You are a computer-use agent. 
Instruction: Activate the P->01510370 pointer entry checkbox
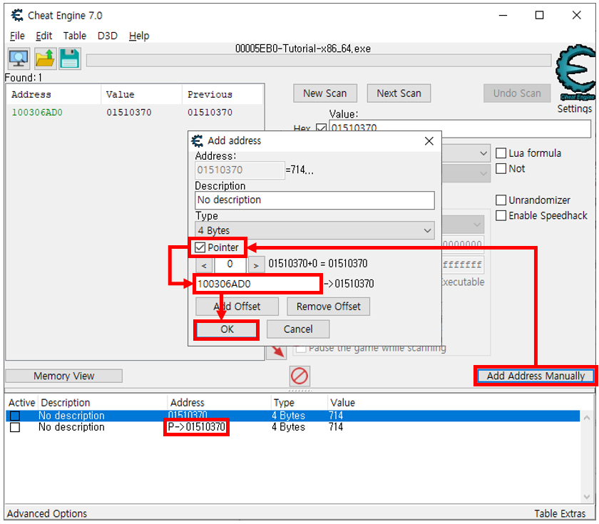coord(15,427)
